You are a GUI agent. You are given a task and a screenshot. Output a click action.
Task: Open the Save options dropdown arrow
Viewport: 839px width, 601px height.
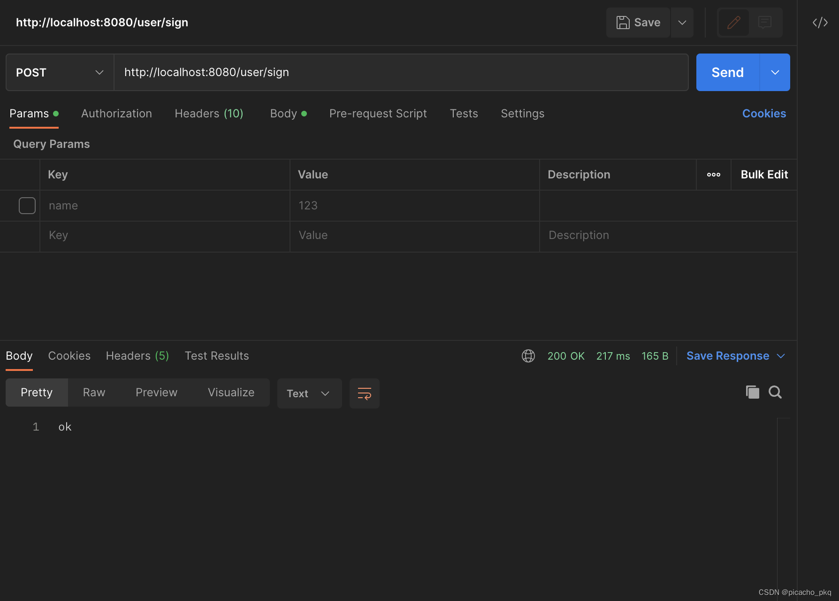click(682, 23)
